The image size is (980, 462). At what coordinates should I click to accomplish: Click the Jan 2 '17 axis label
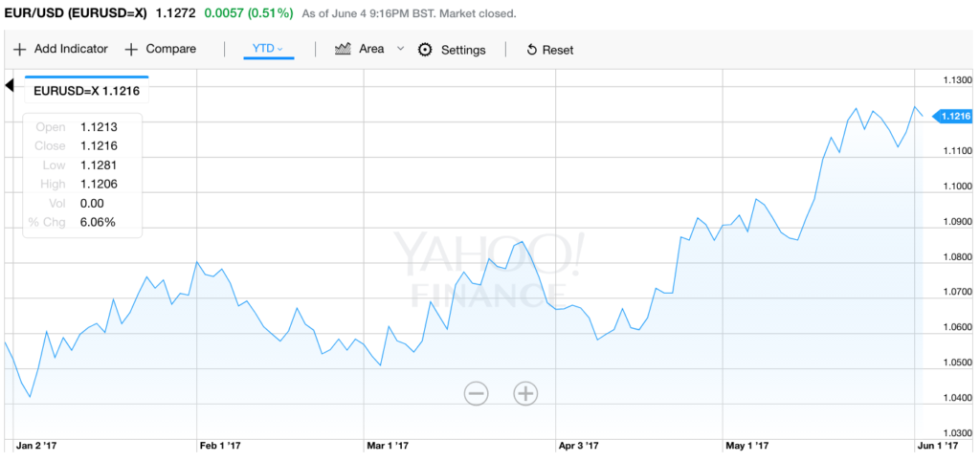pyautogui.click(x=36, y=446)
